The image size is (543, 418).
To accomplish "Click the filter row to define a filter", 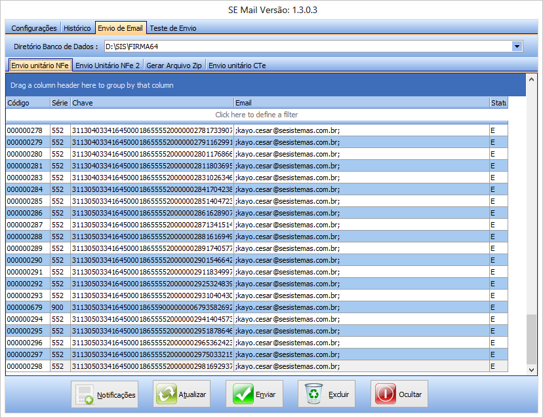I will [x=256, y=115].
